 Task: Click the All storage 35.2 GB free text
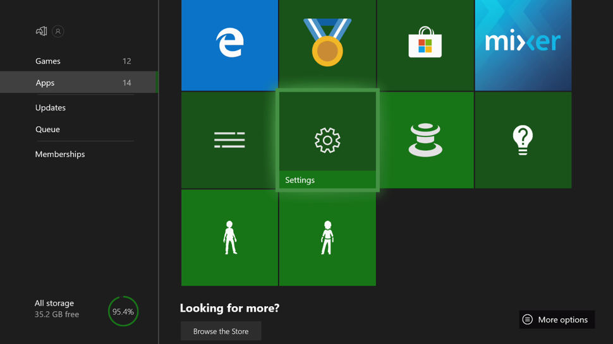[57, 309]
